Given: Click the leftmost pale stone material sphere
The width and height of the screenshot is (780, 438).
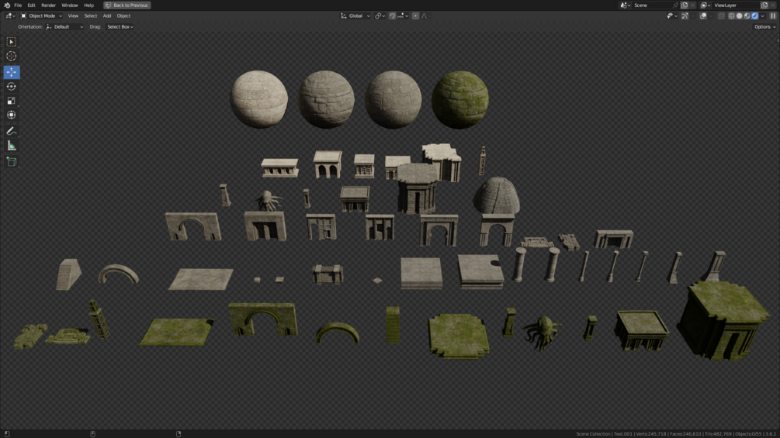Looking at the screenshot, I should coord(258,99).
